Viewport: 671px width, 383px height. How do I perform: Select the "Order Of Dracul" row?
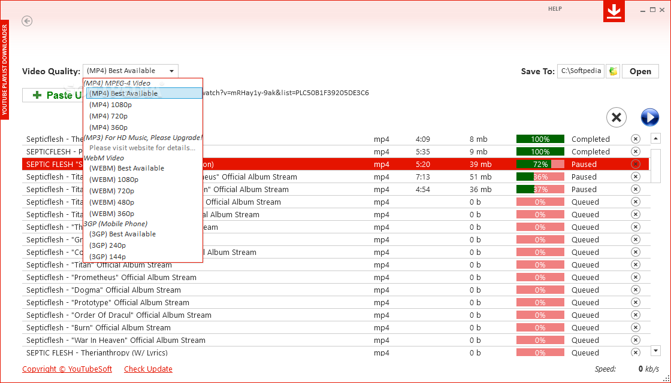pos(336,315)
